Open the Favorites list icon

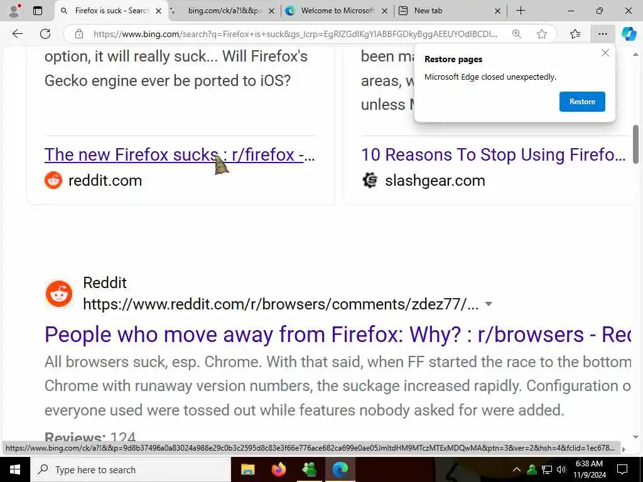(x=575, y=34)
